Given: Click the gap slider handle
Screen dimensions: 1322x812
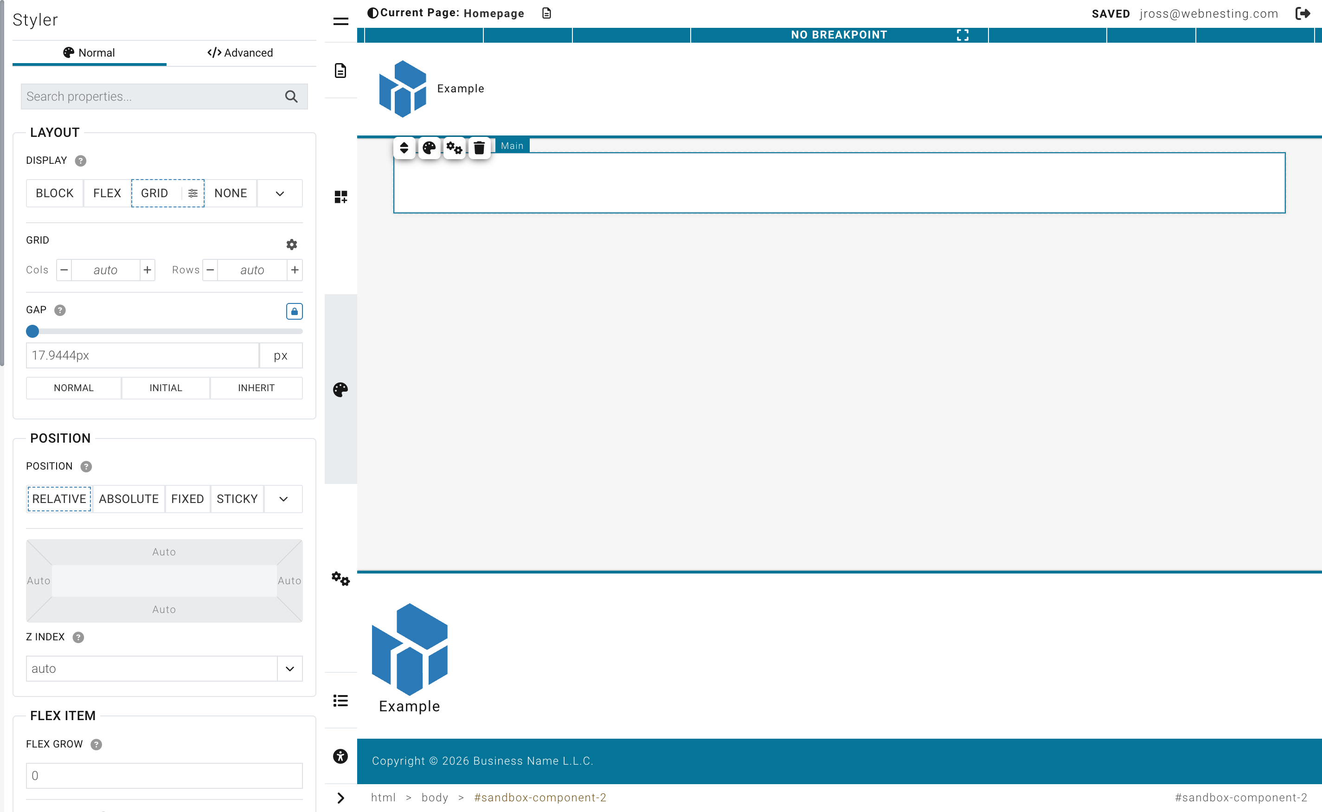Looking at the screenshot, I should pos(33,331).
